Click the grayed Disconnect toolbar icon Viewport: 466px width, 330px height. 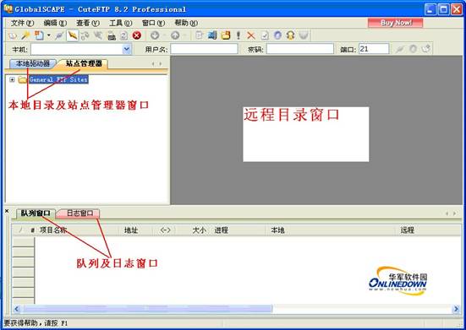coord(98,36)
